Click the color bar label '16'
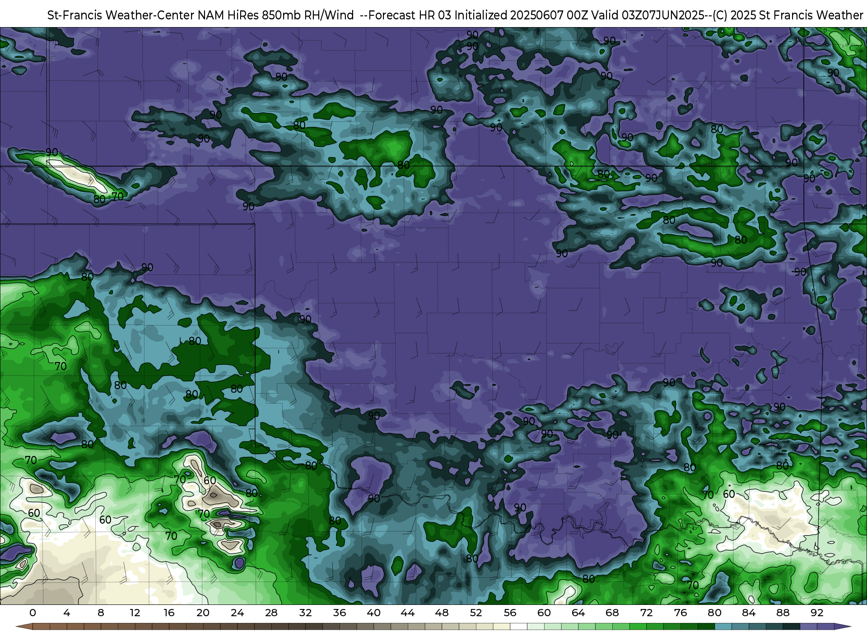 pyautogui.click(x=169, y=613)
